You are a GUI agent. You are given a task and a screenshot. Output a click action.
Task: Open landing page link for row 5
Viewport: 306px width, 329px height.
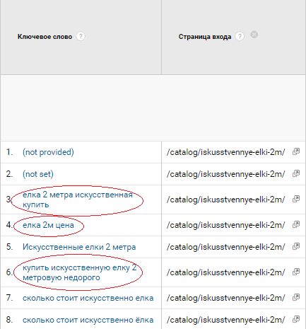[x=296, y=246]
